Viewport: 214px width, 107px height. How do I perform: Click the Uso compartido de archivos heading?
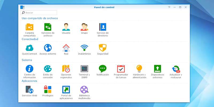[40, 18]
